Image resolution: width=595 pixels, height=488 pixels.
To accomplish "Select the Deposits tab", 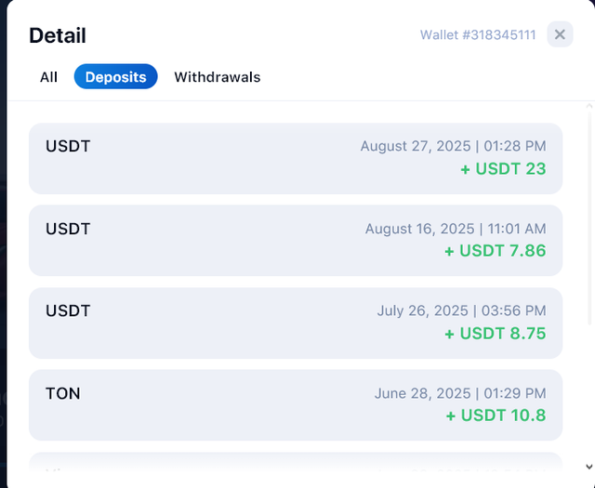I will (x=115, y=76).
